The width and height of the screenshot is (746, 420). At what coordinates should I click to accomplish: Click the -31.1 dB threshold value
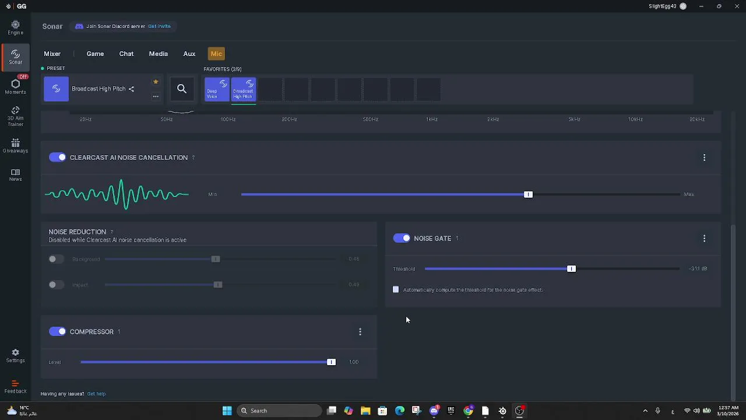(x=698, y=268)
